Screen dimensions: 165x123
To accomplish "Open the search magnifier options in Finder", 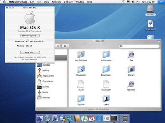I will click(121, 46).
